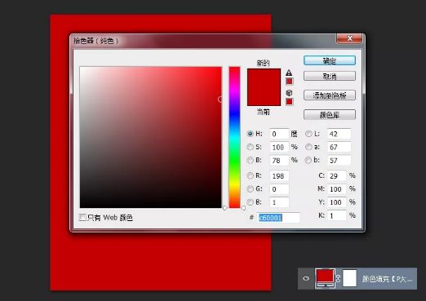Click the a field showing 67
The height and width of the screenshot is (301, 426).
[339, 147]
